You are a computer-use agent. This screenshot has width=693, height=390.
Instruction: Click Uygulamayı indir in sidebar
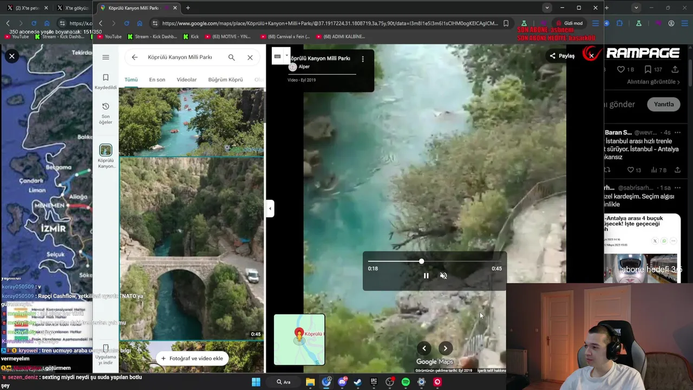pyautogui.click(x=106, y=355)
